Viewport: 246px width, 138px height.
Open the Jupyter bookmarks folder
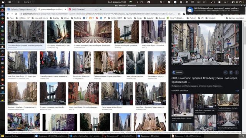[x=149, y=18]
